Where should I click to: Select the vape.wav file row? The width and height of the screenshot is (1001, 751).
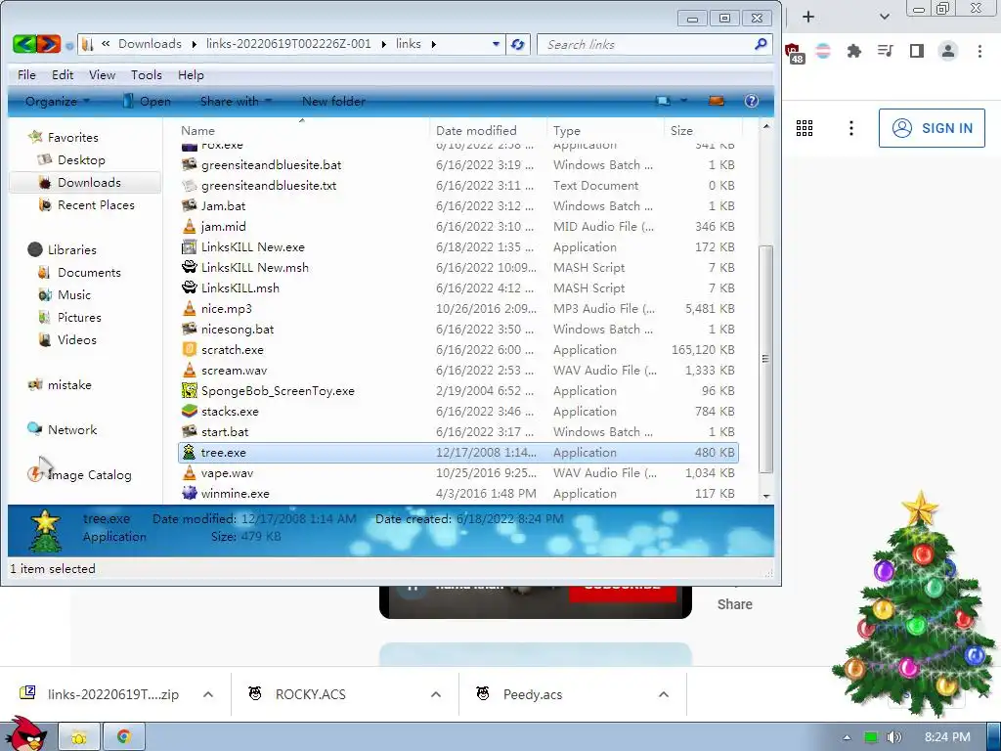coord(457,472)
